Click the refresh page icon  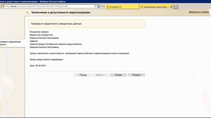click(103, 6)
